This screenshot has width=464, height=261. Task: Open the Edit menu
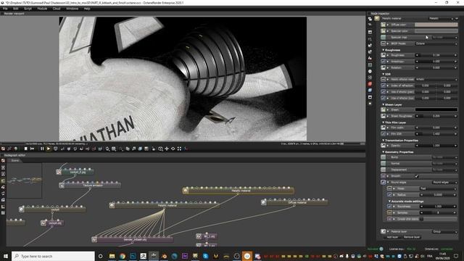[x=16, y=9]
